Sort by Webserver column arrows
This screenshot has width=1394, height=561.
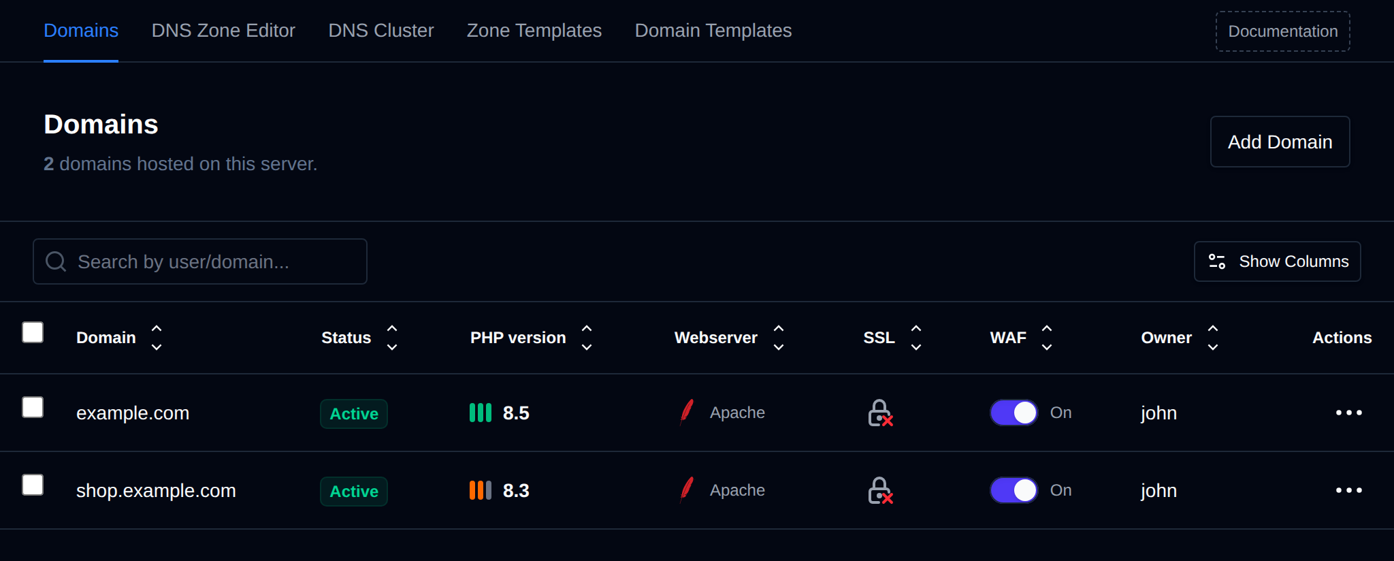[779, 338]
